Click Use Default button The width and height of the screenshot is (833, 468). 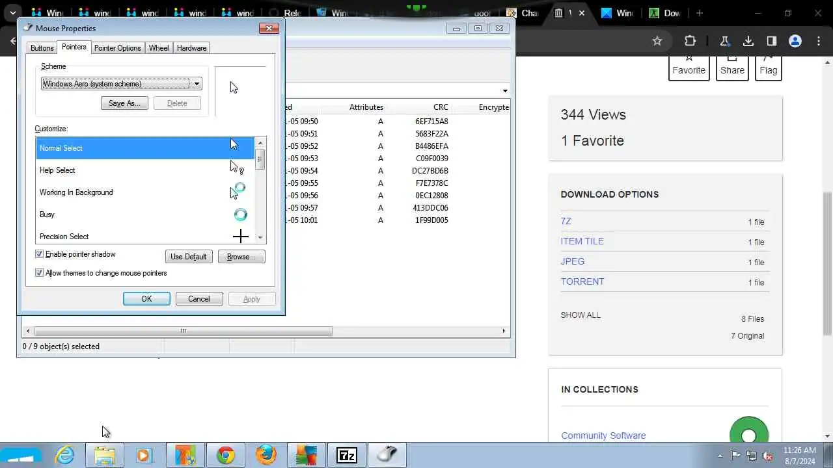pyautogui.click(x=189, y=257)
